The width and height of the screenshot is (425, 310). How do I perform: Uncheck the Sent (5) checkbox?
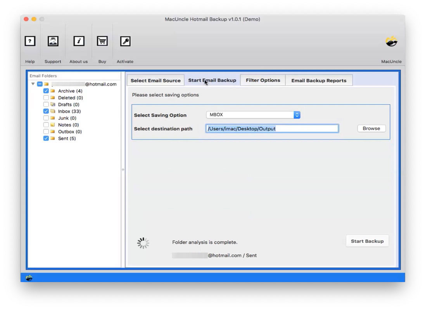pyautogui.click(x=46, y=139)
